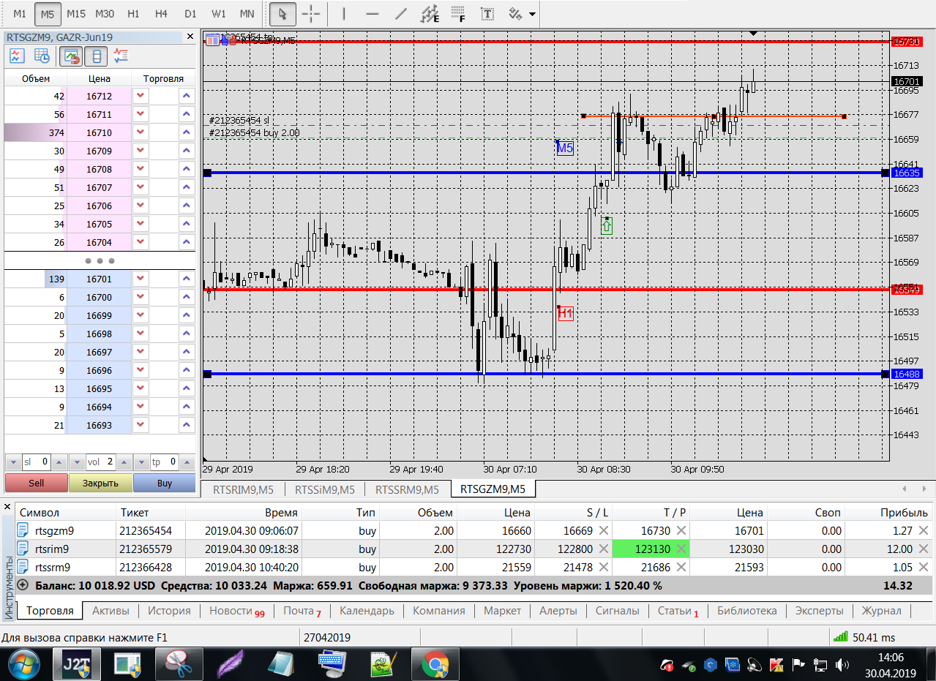Open time and sales icon in depth of market
This screenshot has height=681, width=936.
click(42, 56)
